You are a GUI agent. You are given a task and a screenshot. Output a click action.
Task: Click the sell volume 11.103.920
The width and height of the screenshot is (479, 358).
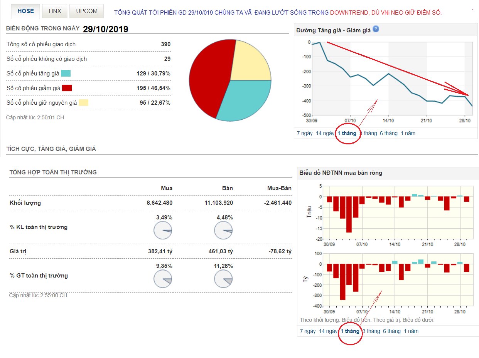click(218, 203)
